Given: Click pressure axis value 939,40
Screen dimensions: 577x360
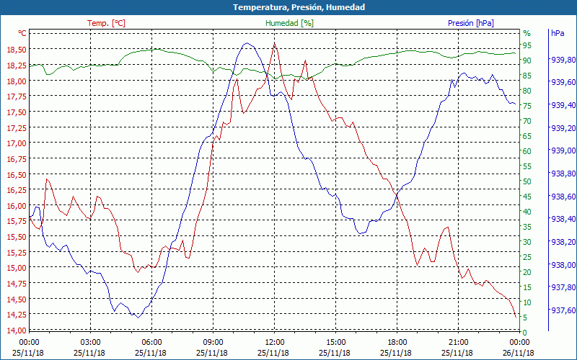Looking at the screenshot, I should point(563,105).
